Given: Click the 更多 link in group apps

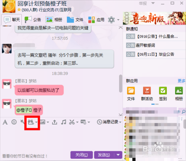Looking at the screenshot, I should tap(182, 81).
